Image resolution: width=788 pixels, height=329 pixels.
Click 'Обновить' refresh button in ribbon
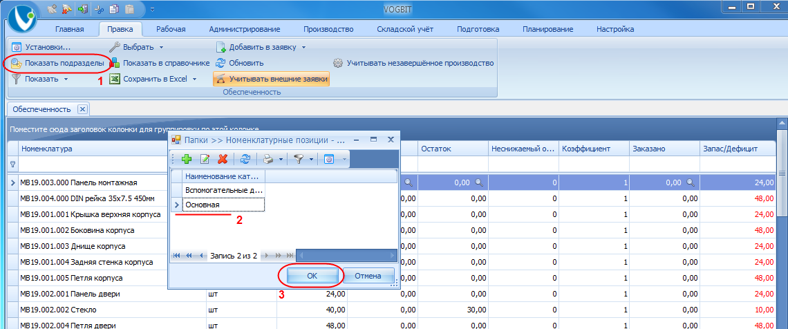click(240, 64)
